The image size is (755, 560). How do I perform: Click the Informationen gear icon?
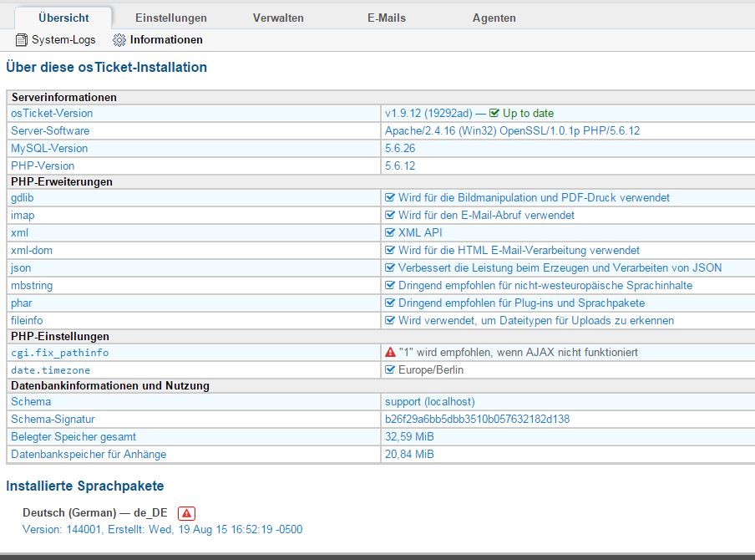[x=119, y=40]
